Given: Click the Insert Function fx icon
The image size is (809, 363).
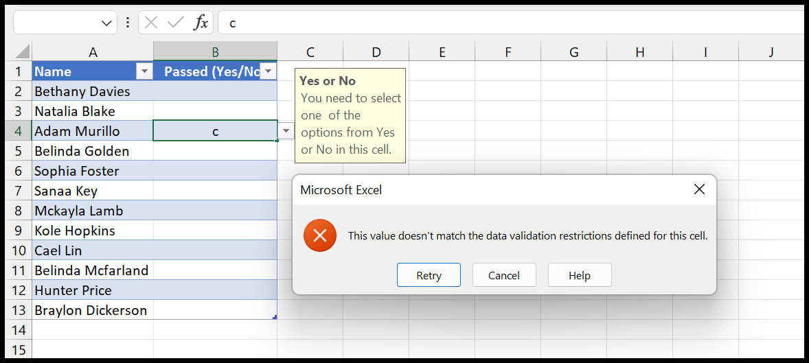Looking at the screenshot, I should pyautogui.click(x=201, y=23).
